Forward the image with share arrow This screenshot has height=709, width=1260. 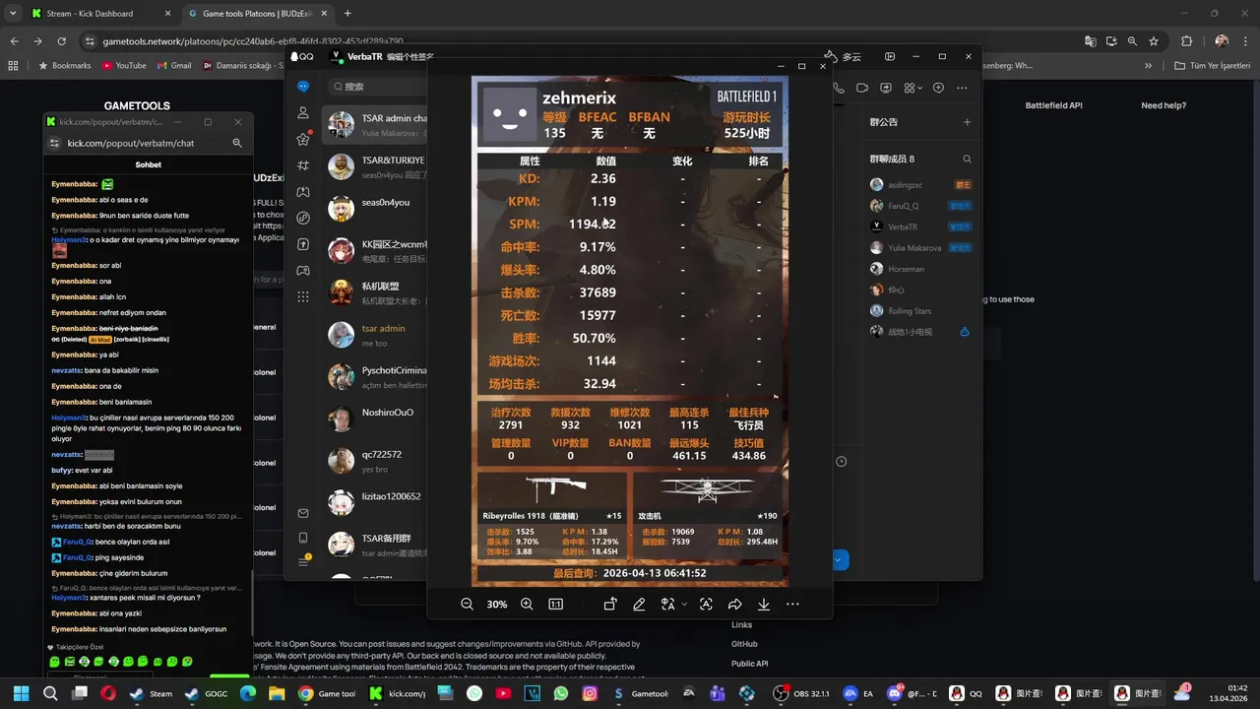pos(734,605)
